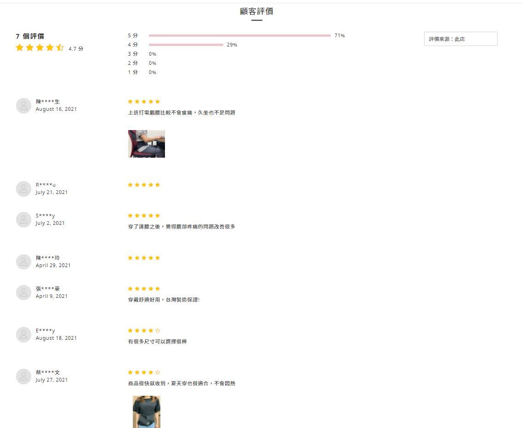Click the star rating on 蔡****文's review
This screenshot has width=522, height=428.
[x=144, y=372]
